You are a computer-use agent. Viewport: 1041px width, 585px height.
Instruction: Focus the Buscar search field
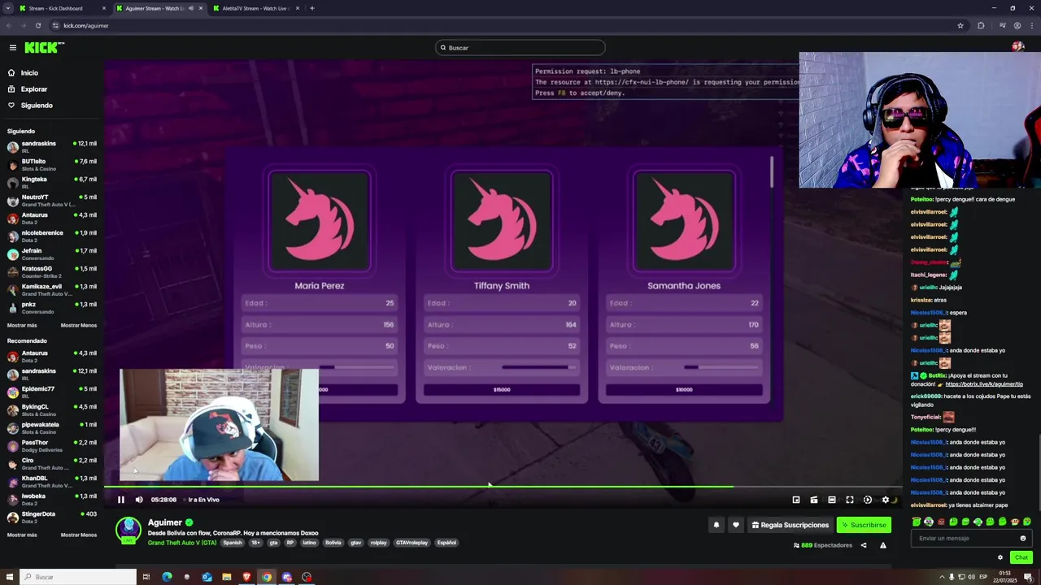tap(520, 48)
